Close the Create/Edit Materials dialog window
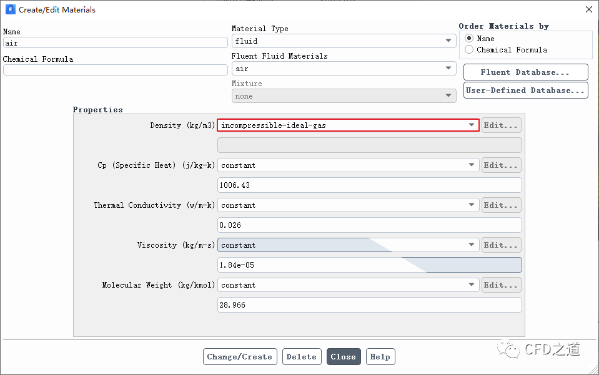 tap(588, 9)
